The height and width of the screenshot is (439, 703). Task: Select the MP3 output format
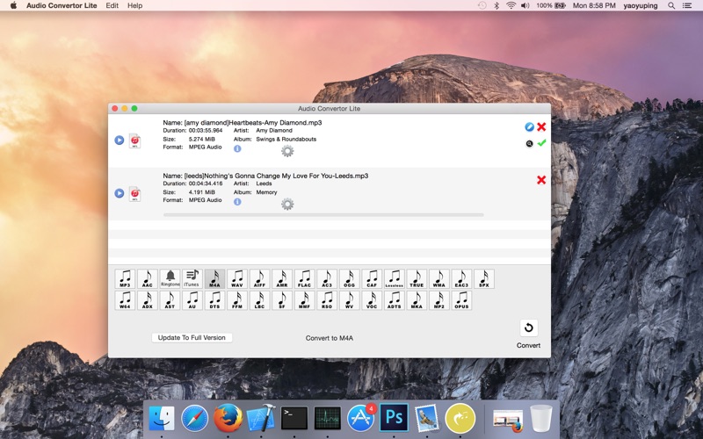tap(125, 278)
